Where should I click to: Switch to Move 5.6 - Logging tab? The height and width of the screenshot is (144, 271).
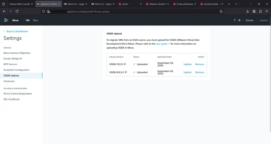(76, 4)
